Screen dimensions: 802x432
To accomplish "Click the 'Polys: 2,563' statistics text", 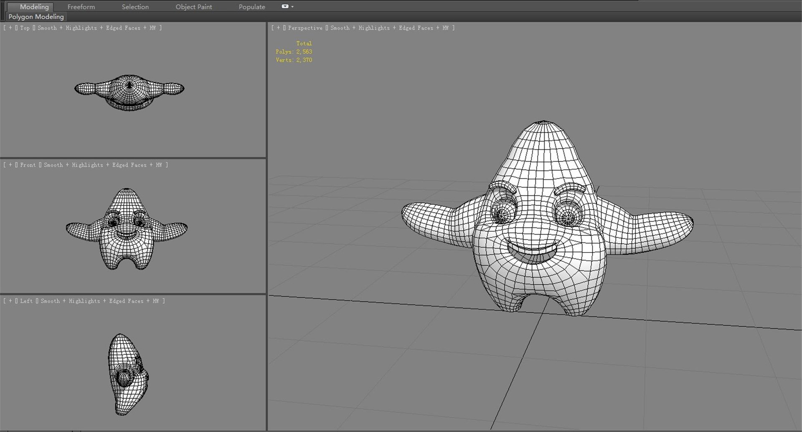I will tap(294, 52).
